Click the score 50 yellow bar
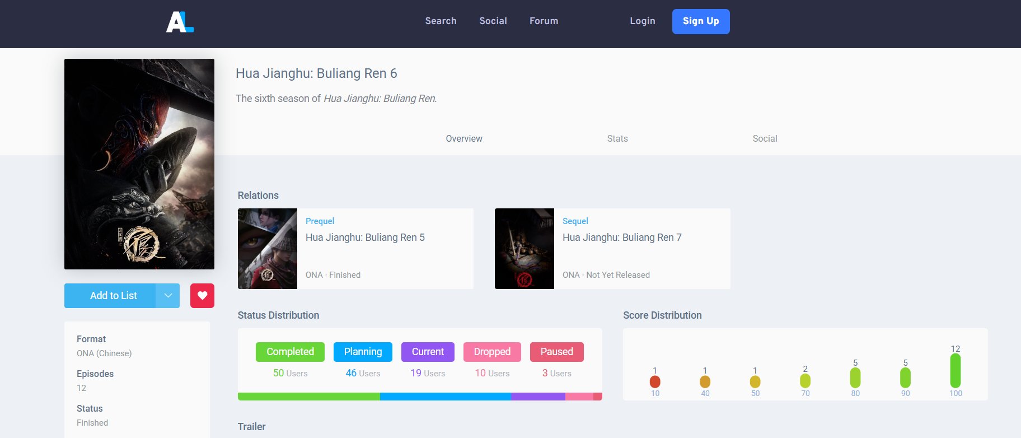The image size is (1021, 438). click(755, 382)
